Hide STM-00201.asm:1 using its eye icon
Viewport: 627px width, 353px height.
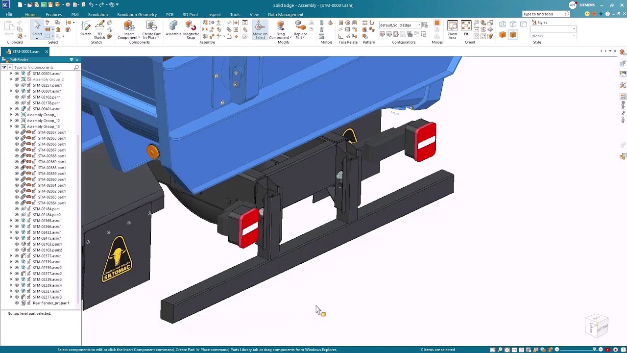pos(17,74)
